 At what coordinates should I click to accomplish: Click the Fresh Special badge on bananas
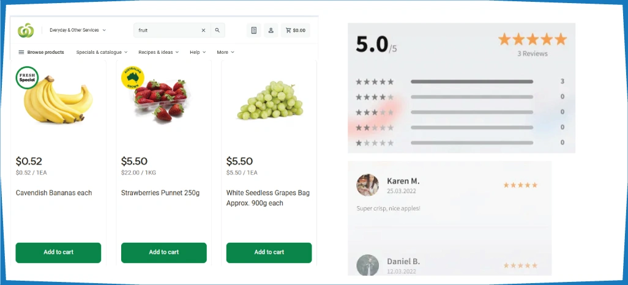[27, 78]
